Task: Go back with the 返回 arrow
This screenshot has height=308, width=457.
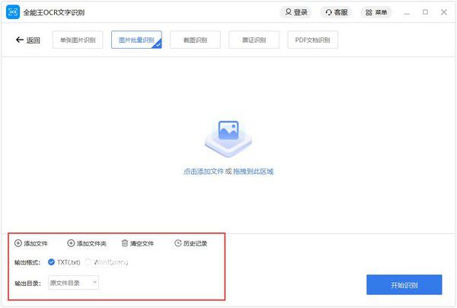Action: click(27, 40)
